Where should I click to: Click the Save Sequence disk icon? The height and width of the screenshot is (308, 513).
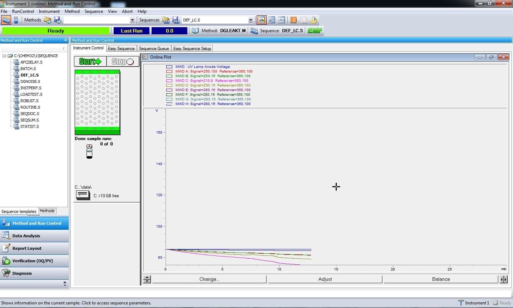coord(176,20)
